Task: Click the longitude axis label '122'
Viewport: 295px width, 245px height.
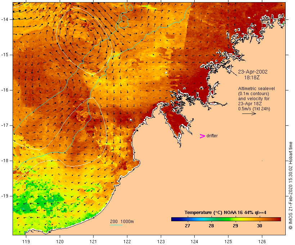Action: [x=127, y=241]
